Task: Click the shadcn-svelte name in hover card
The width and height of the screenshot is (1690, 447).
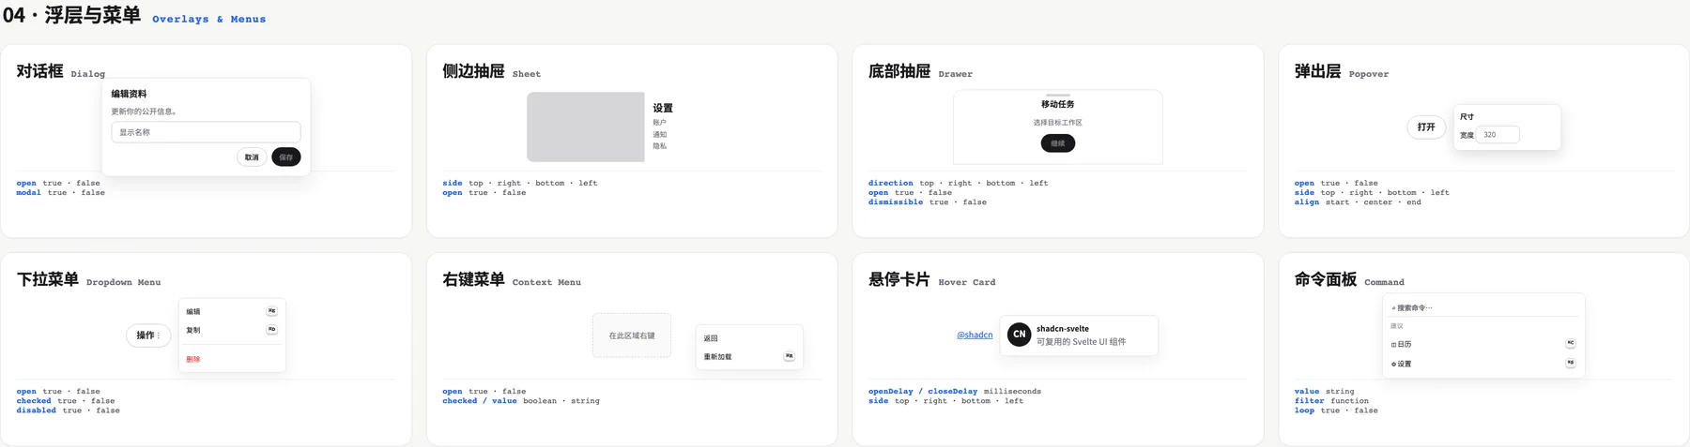Action: coord(1063,329)
